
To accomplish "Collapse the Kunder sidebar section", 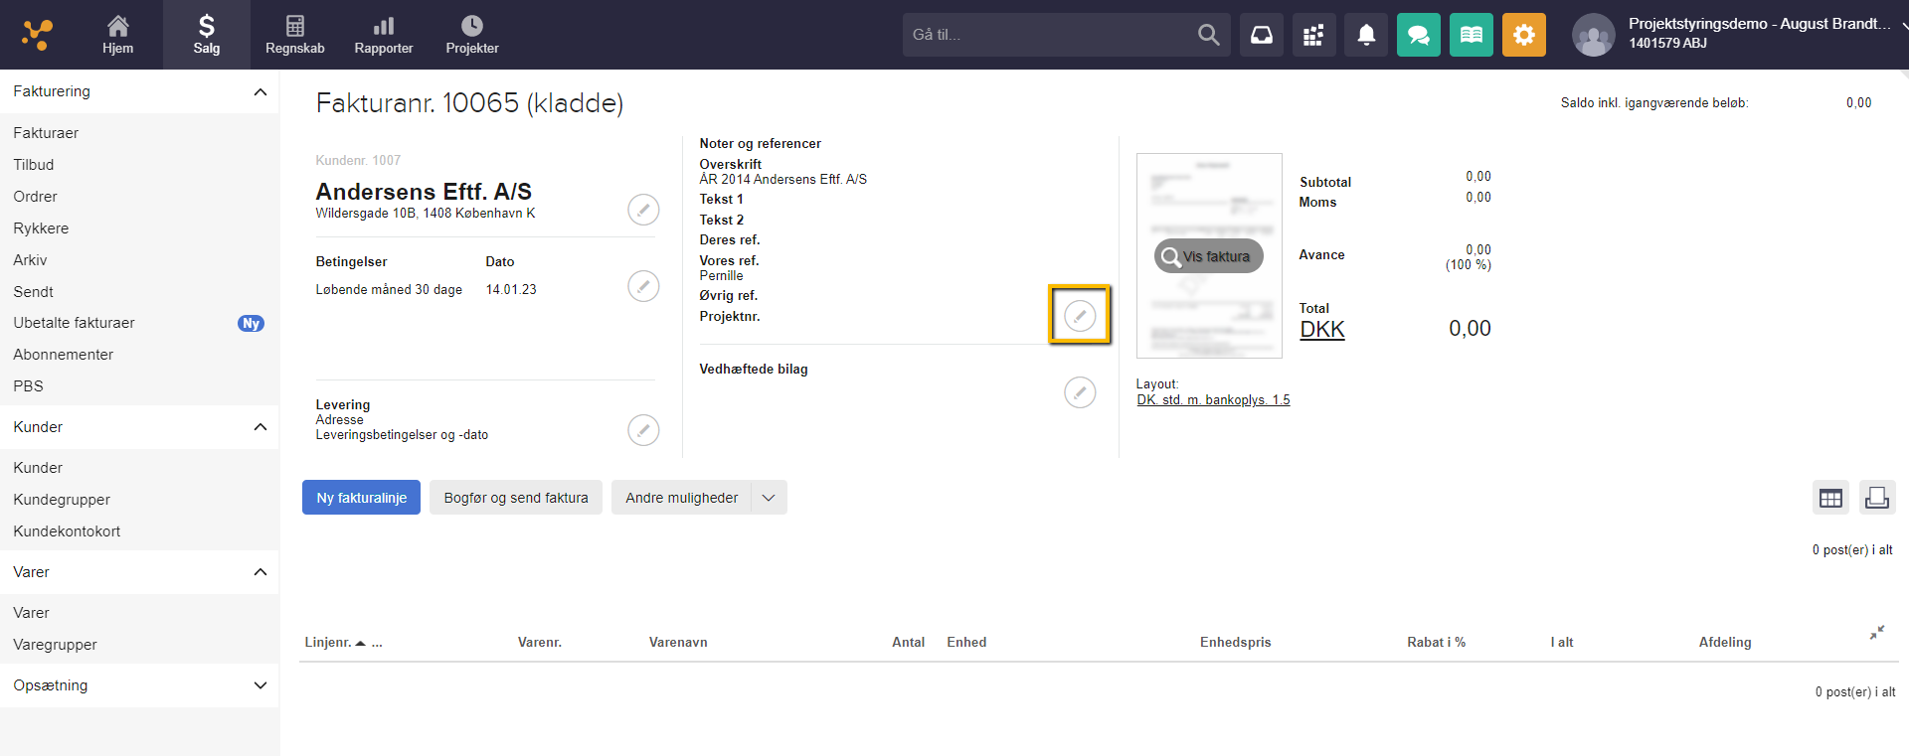I will click(x=260, y=427).
